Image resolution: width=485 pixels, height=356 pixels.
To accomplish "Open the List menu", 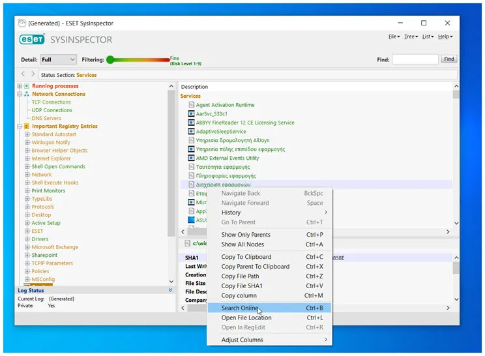I will coord(428,37).
